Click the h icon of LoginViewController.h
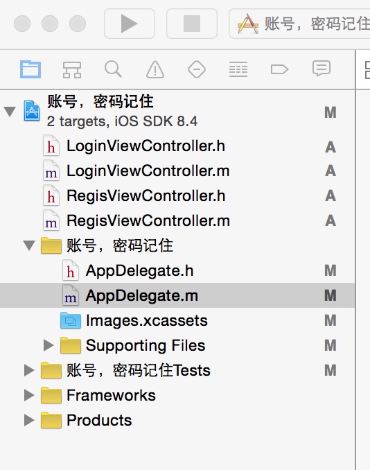The width and height of the screenshot is (370, 470). click(x=51, y=146)
